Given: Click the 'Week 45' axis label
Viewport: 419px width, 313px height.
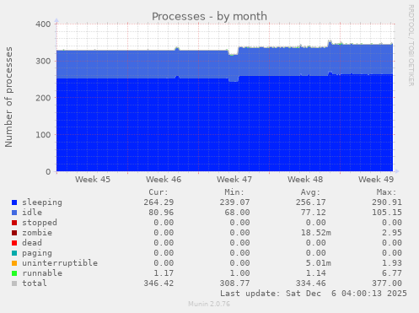Looking at the screenshot, I should coord(93,180).
